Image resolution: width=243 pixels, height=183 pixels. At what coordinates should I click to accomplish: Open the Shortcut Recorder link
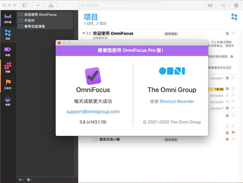(x=177, y=101)
